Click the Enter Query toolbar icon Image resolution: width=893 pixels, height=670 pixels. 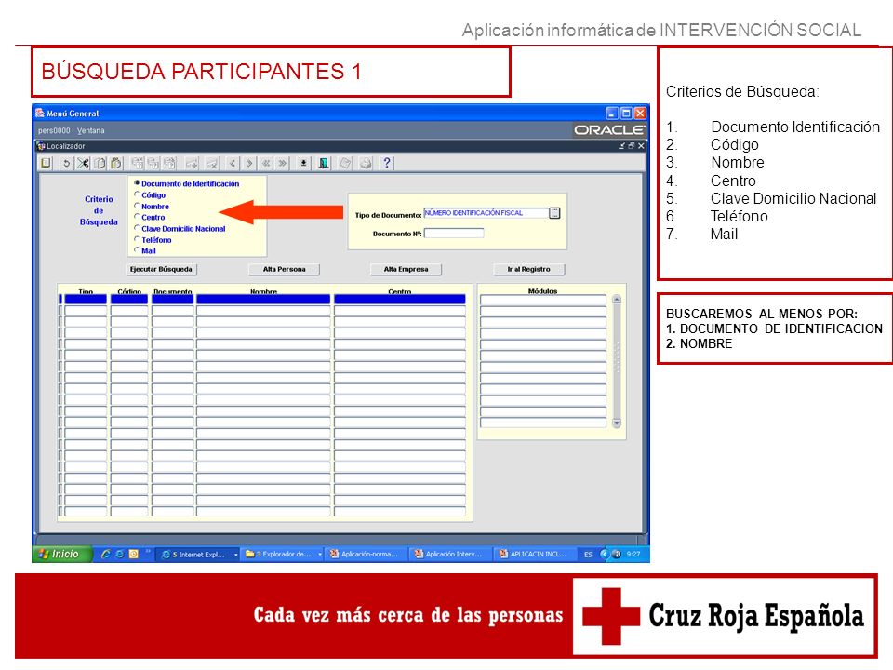[x=138, y=164]
